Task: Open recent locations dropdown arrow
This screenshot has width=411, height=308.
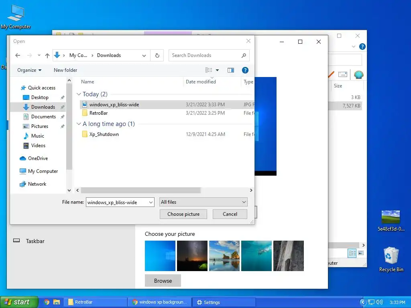Action: coord(39,55)
